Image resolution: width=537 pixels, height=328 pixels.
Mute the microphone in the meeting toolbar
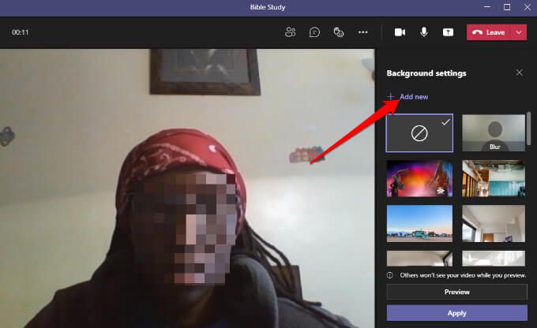[x=424, y=32]
